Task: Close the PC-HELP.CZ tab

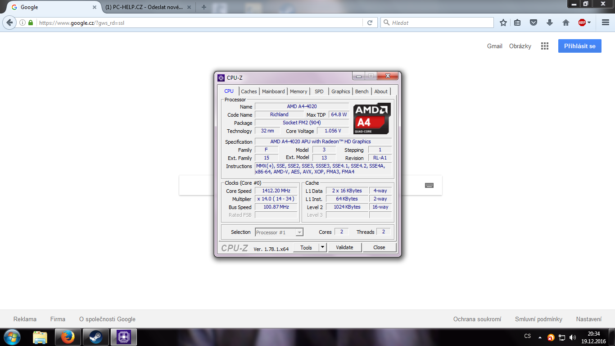Action: [x=190, y=7]
